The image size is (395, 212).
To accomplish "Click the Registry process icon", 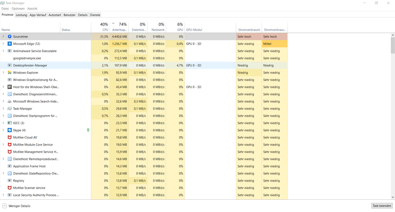I will pos(9,181).
